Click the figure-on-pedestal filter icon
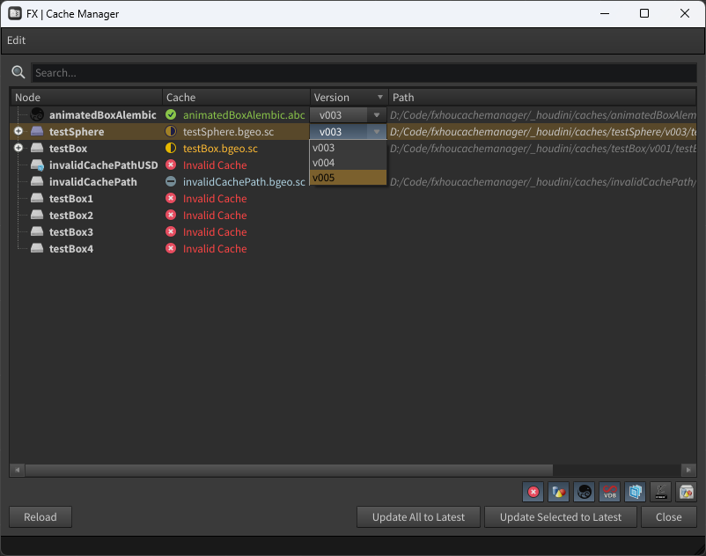Viewport: 706px width, 556px height. click(660, 492)
